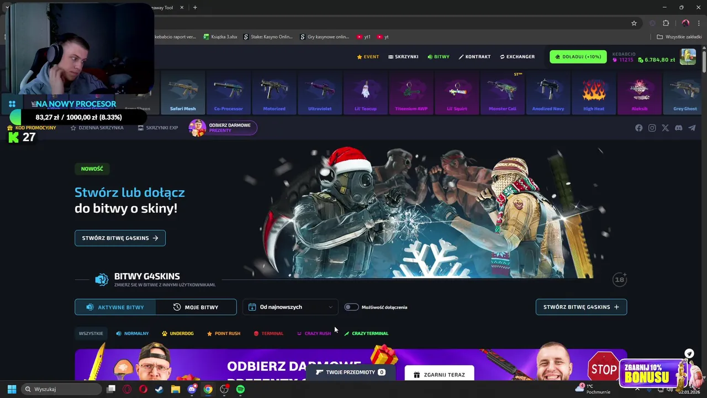
Task: Open the Stake: Kasyno Online bookmark
Action: coord(268,37)
